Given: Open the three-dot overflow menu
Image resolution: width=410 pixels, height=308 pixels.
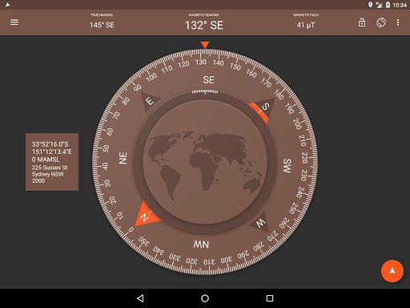Looking at the screenshot, I should tap(398, 22).
